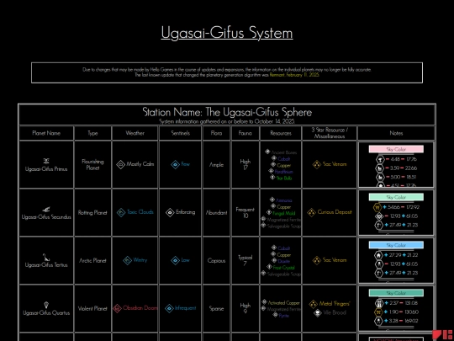Click the Weather column header
This screenshot has width=454, height=341.
click(x=135, y=133)
